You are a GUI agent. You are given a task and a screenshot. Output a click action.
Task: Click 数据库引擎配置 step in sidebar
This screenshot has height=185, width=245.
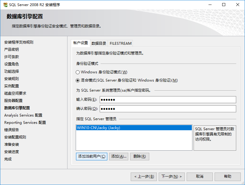(x=17, y=108)
